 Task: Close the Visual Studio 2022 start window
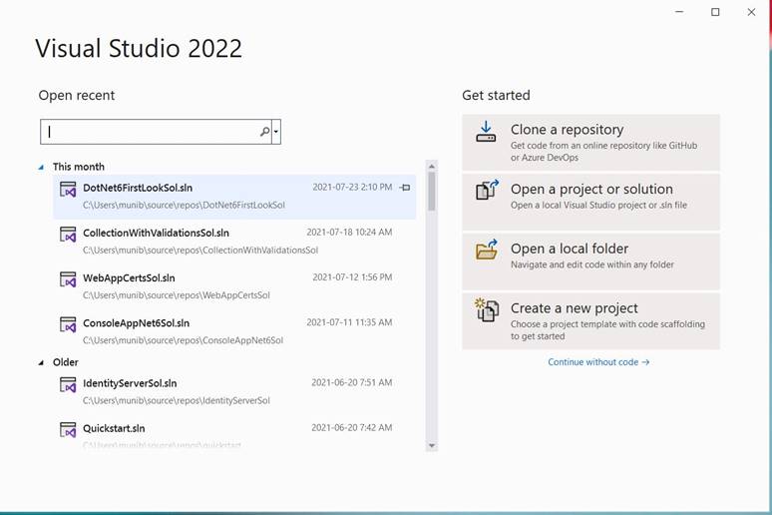point(751,12)
